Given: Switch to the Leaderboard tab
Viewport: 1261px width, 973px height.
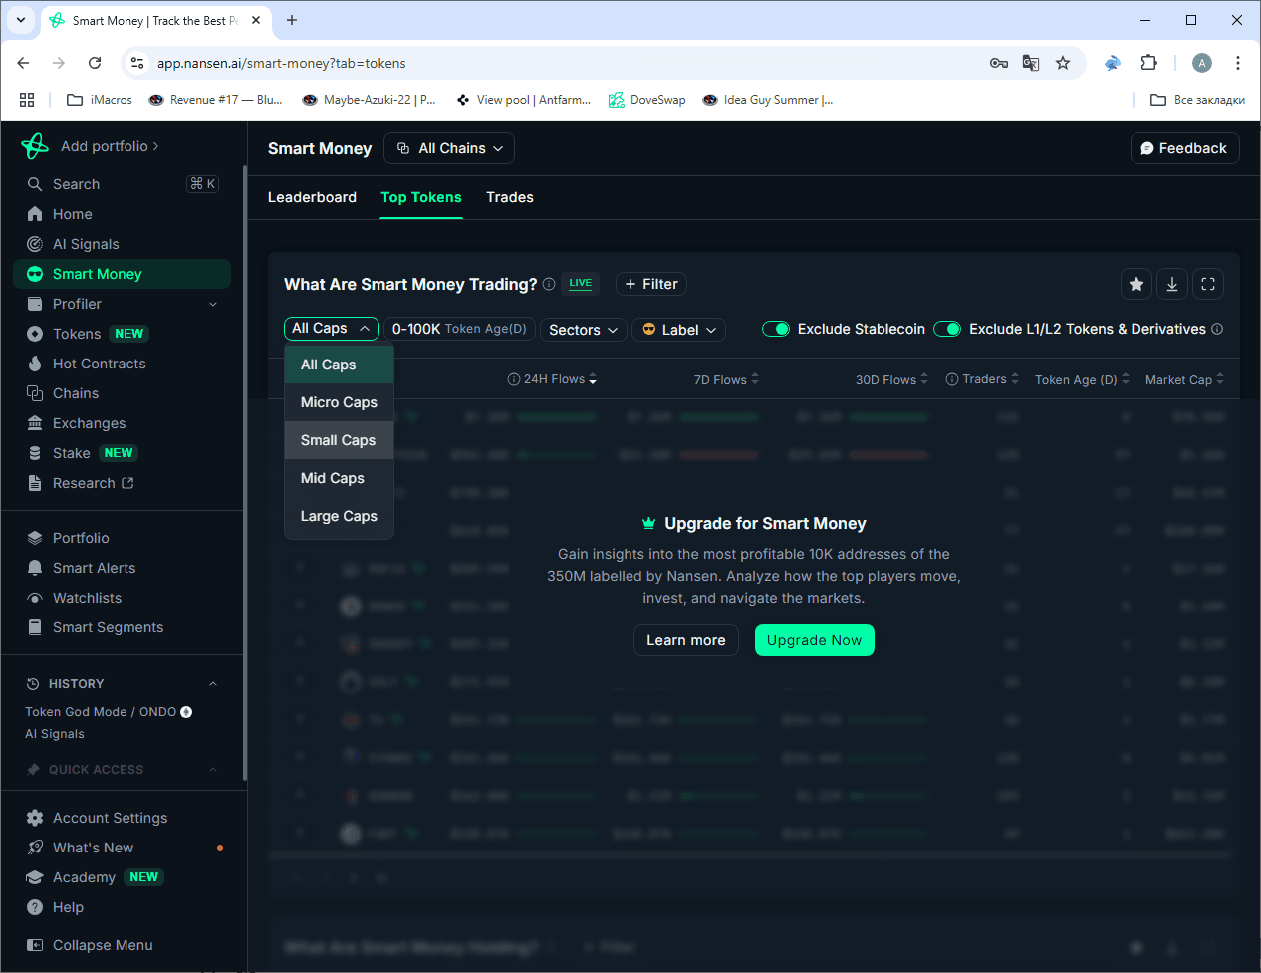Looking at the screenshot, I should pos(312,197).
